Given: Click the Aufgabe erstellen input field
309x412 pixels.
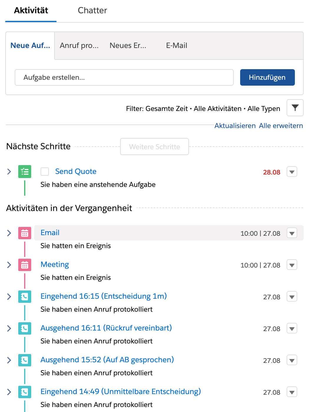Looking at the screenshot, I should (124, 77).
